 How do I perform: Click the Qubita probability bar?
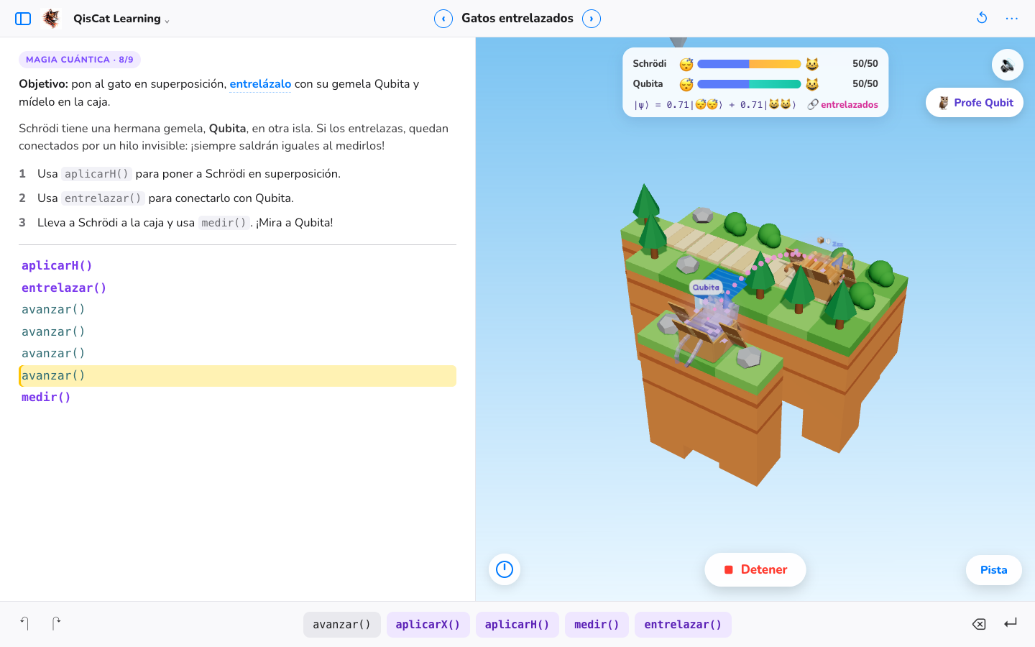[749, 84]
